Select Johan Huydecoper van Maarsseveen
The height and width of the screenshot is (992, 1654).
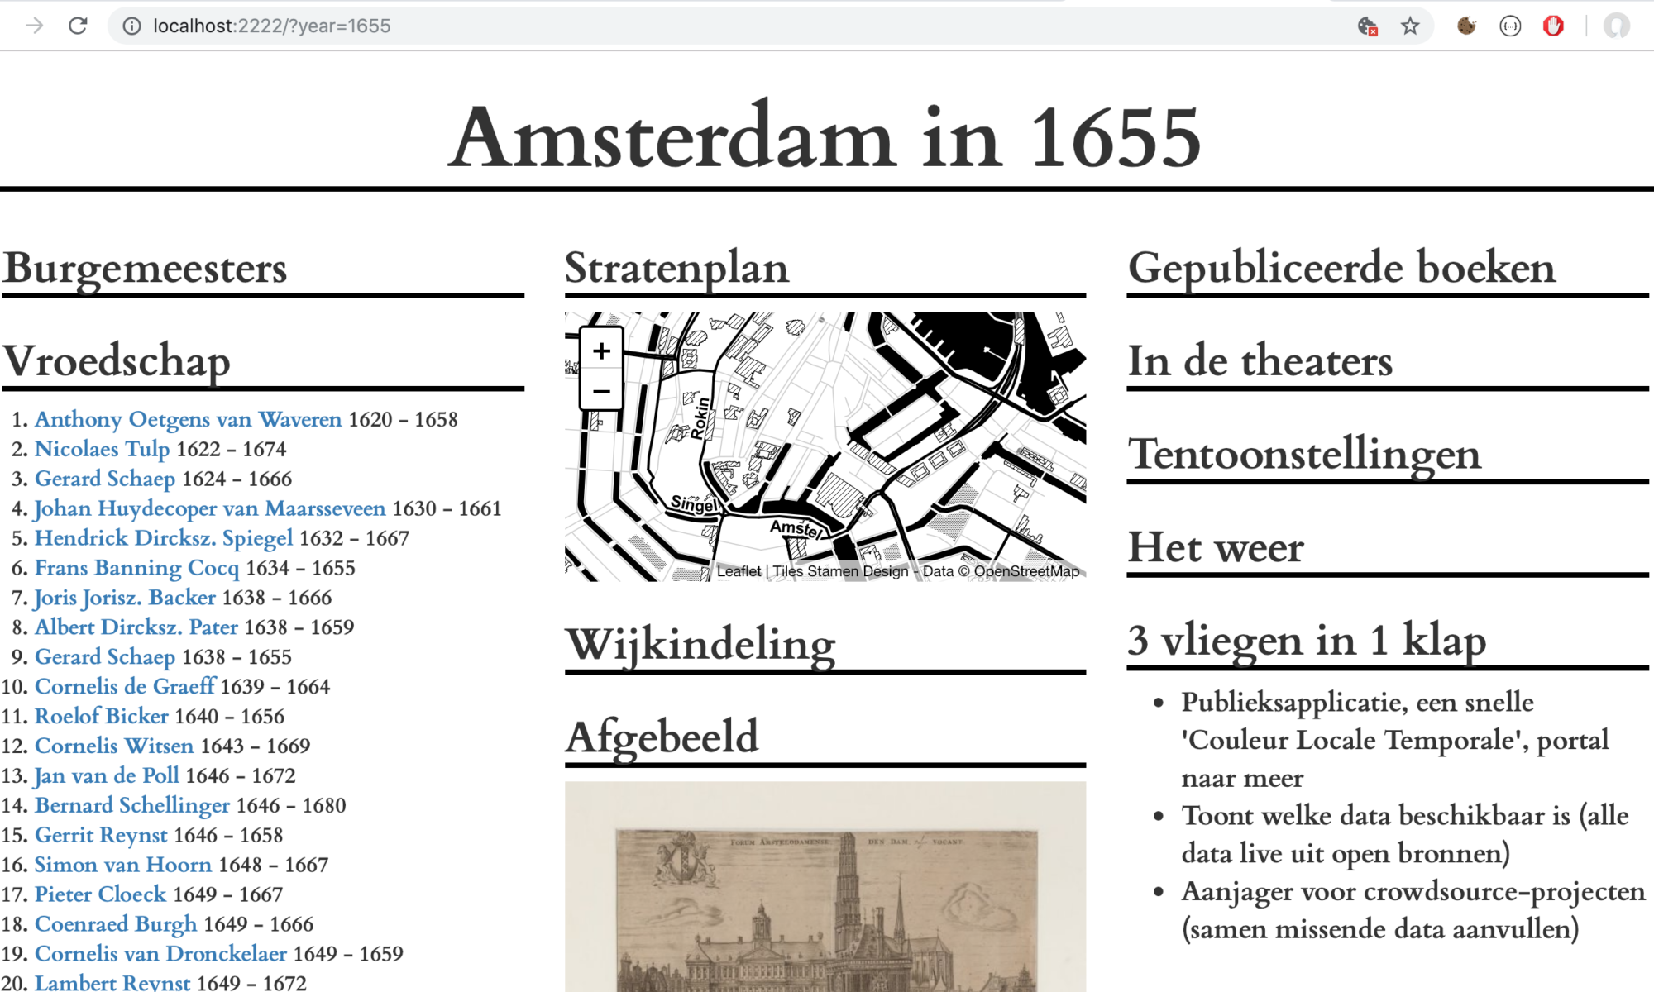[209, 508]
